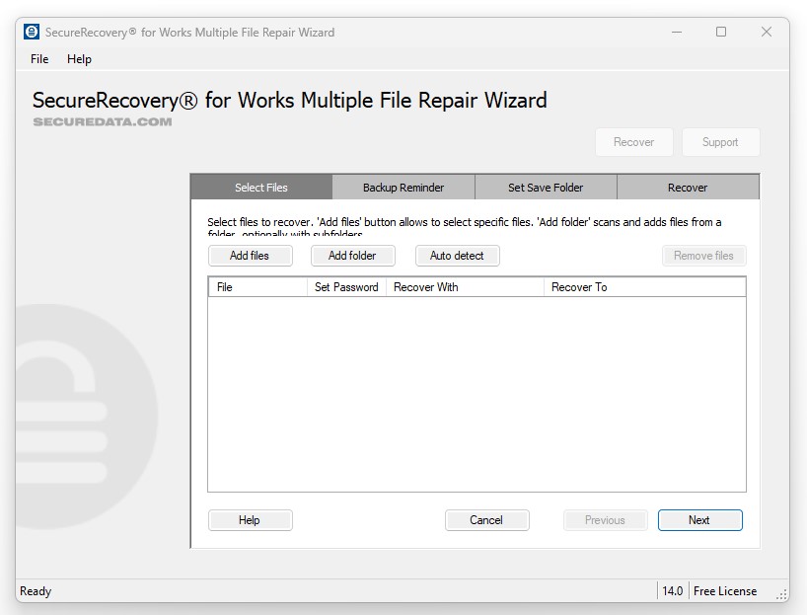Screen dimensions: 807x615
Task: Switch to the Select Files tab
Action: 261,188
